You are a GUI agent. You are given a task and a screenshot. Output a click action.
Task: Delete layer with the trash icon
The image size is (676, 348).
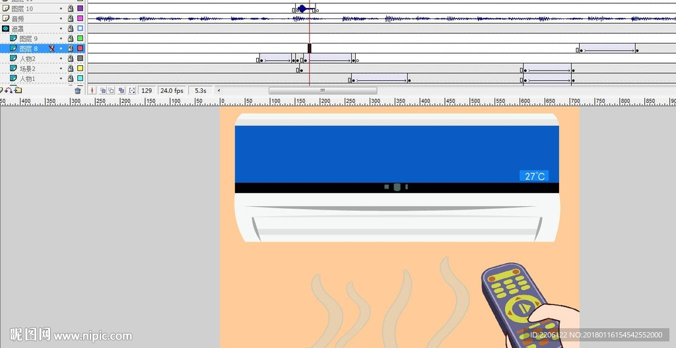tap(78, 90)
